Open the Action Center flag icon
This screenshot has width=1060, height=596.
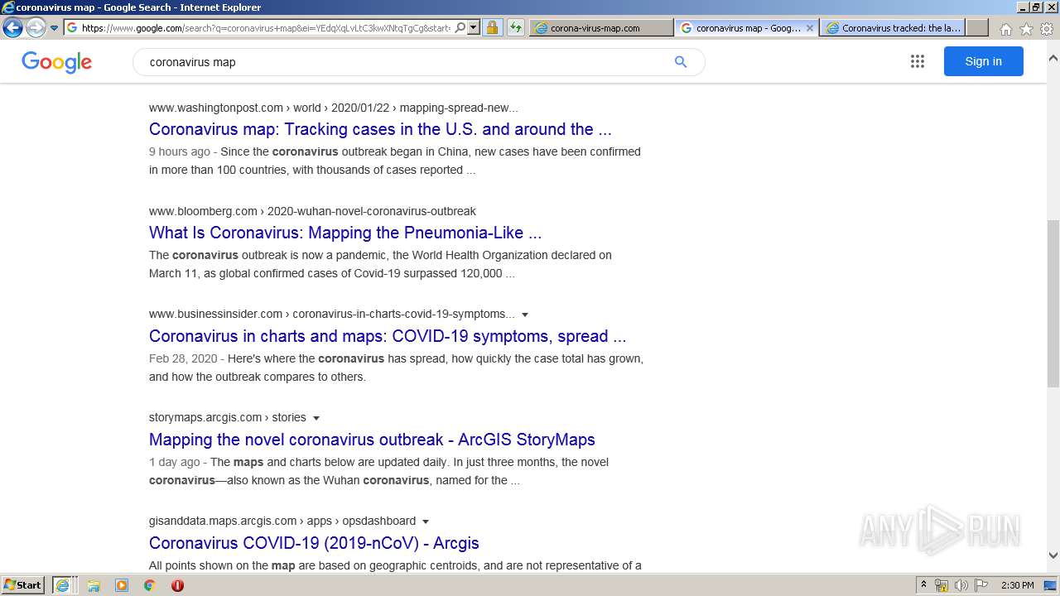pyautogui.click(x=980, y=585)
